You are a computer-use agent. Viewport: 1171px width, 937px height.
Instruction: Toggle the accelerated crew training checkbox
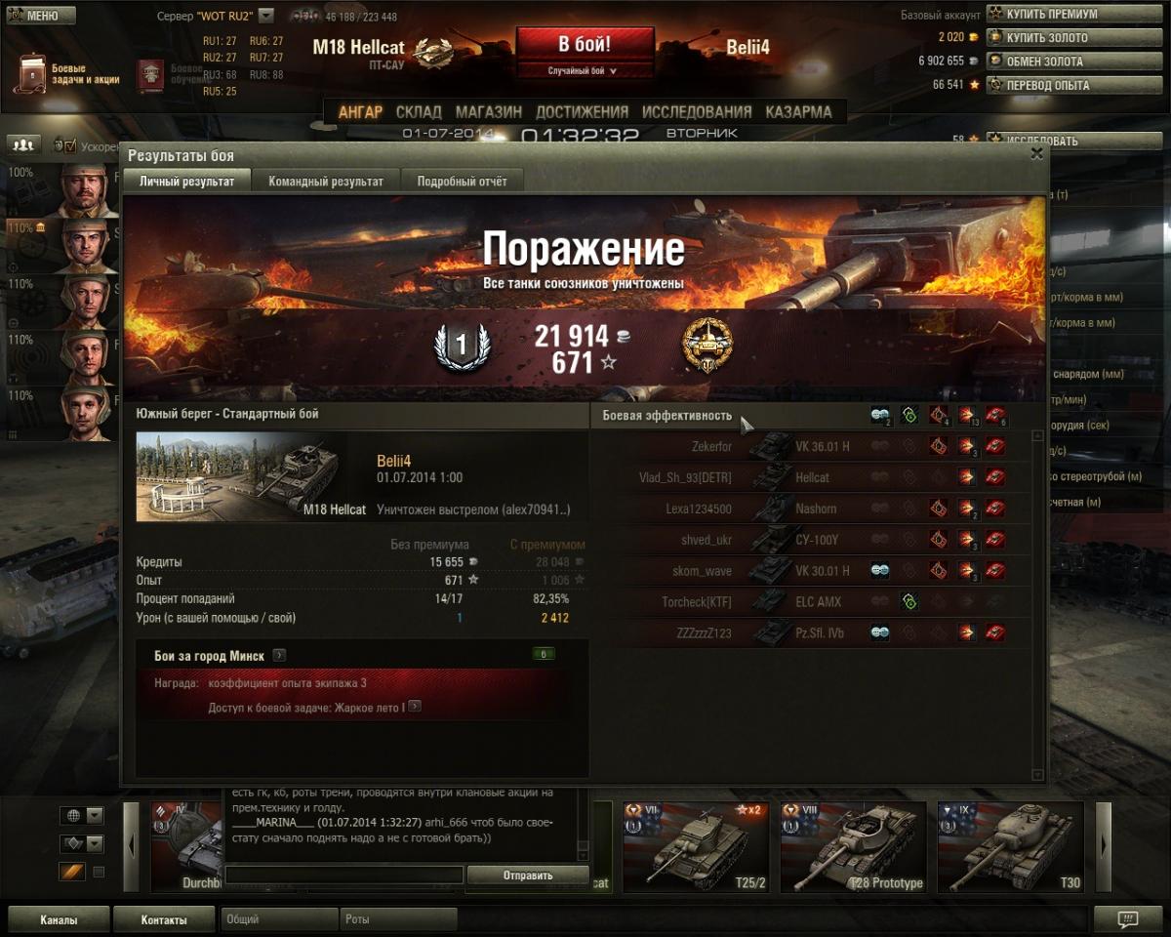click(x=65, y=145)
